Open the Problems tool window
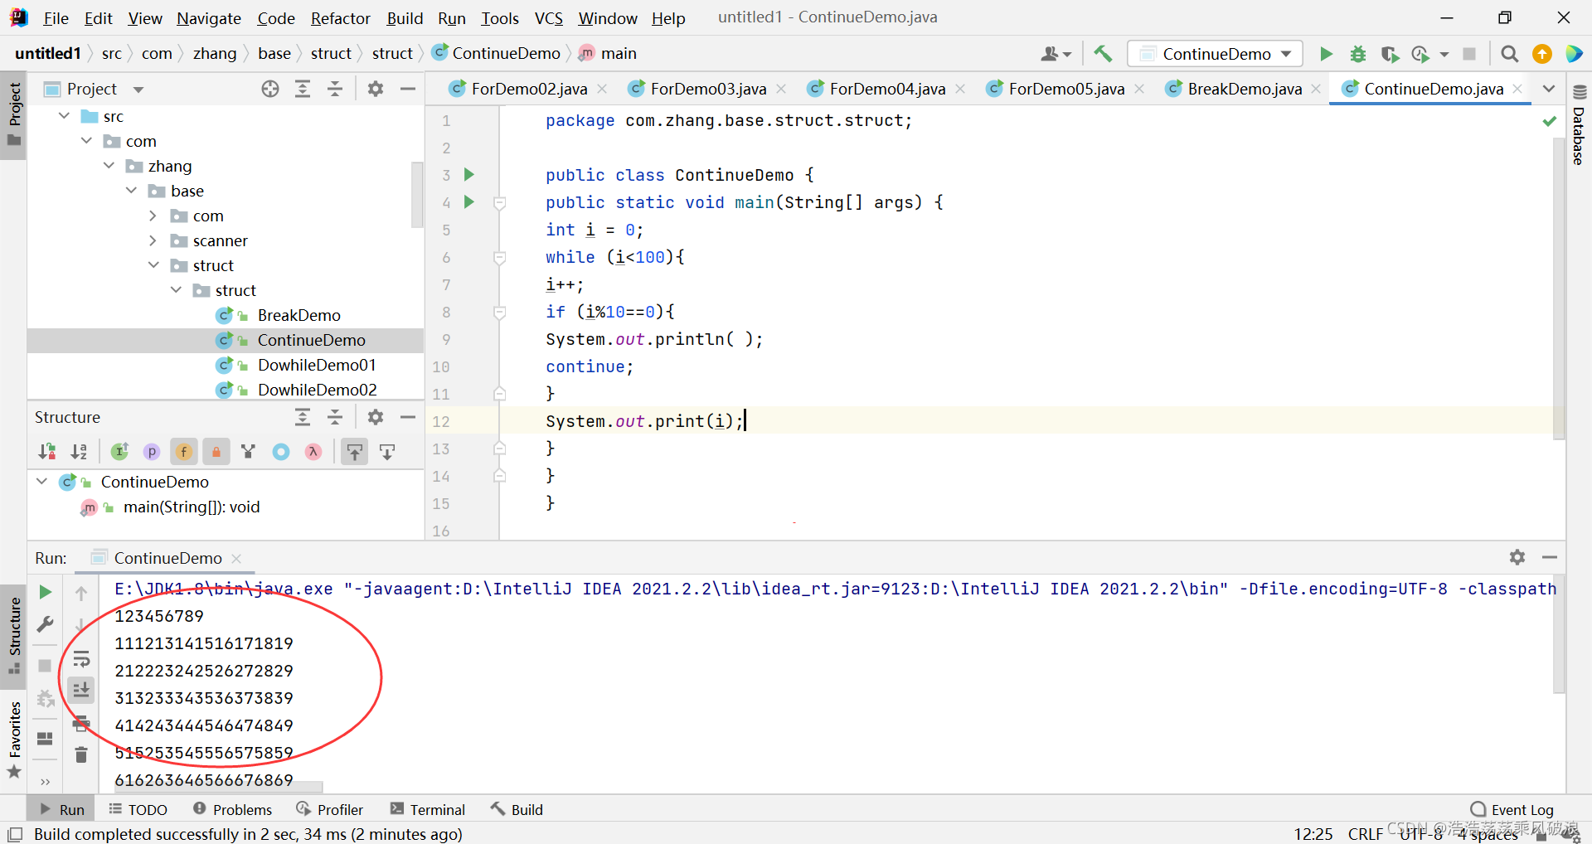1592x844 pixels. [x=232, y=809]
